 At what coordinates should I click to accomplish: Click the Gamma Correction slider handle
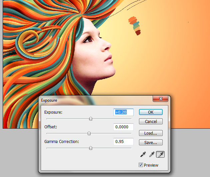coord(91,148)
